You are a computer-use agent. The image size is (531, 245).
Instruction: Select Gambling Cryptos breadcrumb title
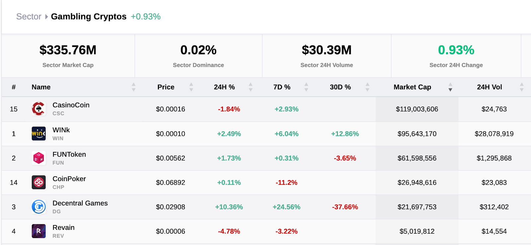89,17
